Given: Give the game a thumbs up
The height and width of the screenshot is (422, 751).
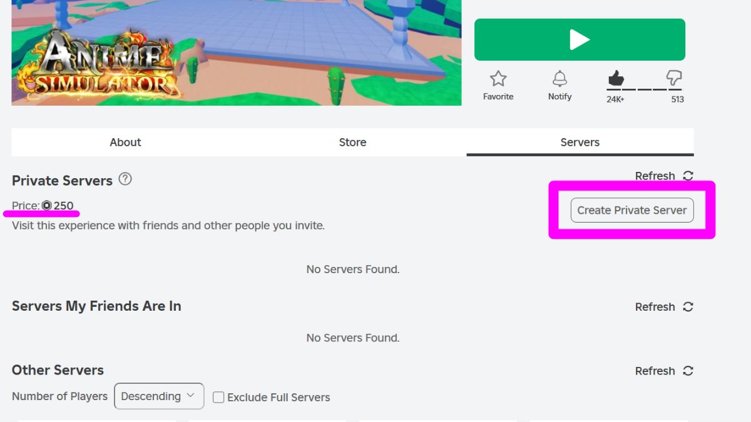Looking at the screenshot, I should tap(615, 78).
